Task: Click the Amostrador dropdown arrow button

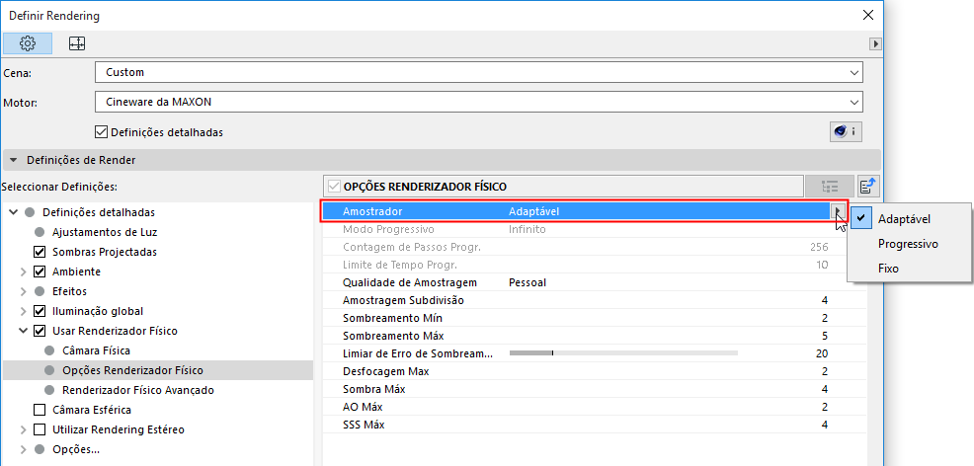Action: click(839, 211)
